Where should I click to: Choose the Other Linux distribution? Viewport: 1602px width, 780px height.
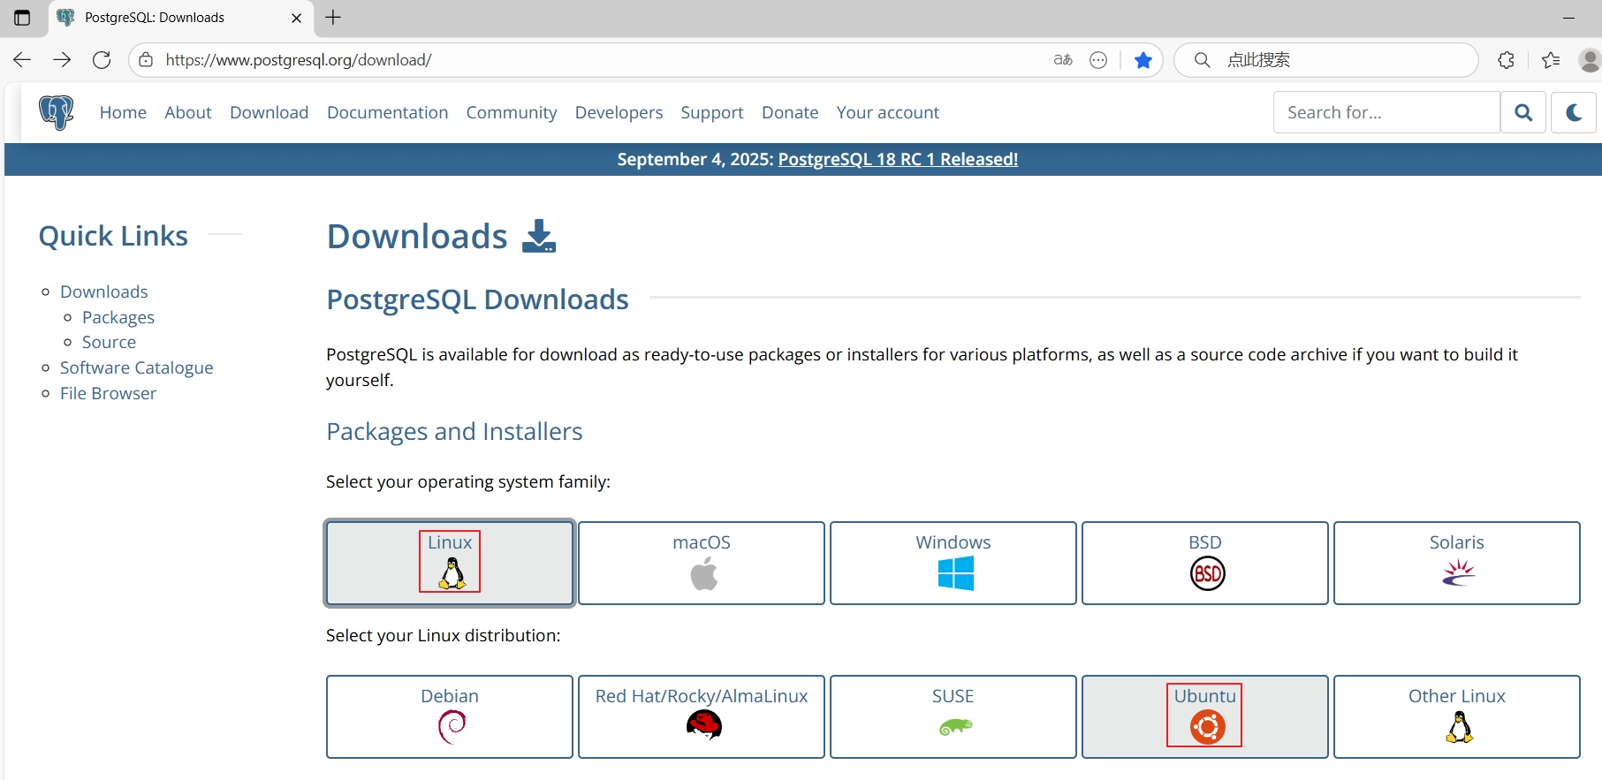[1457, 716]
